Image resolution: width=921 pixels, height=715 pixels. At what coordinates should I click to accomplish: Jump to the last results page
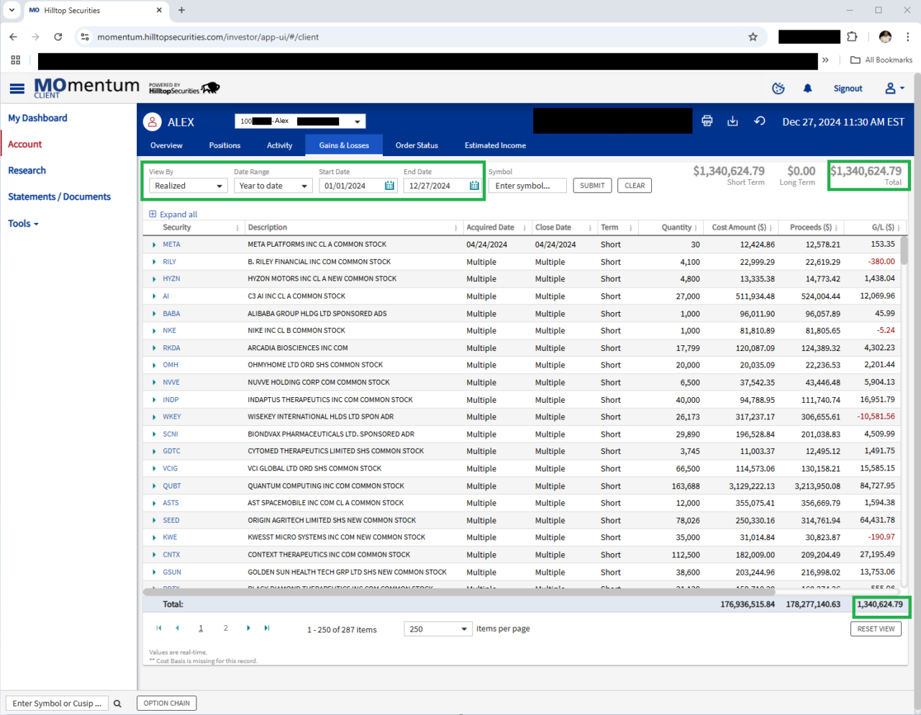(267, 628)
